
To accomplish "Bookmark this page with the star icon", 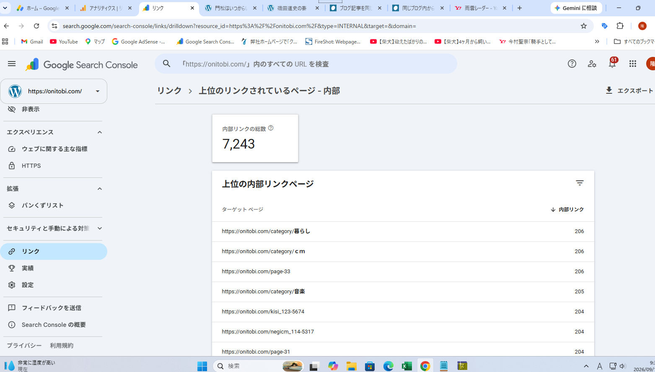I will pyautogui.click(x=584, y=26).
